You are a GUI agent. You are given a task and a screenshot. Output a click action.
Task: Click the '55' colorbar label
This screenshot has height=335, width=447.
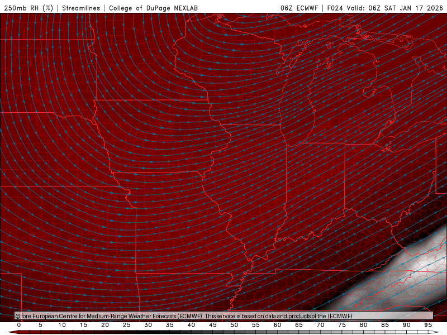256,325
